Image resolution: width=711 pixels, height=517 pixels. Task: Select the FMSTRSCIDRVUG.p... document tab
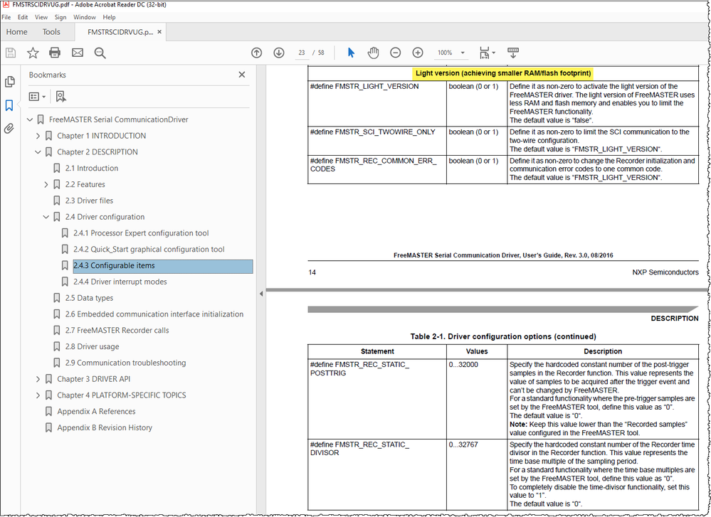(120, 32)
